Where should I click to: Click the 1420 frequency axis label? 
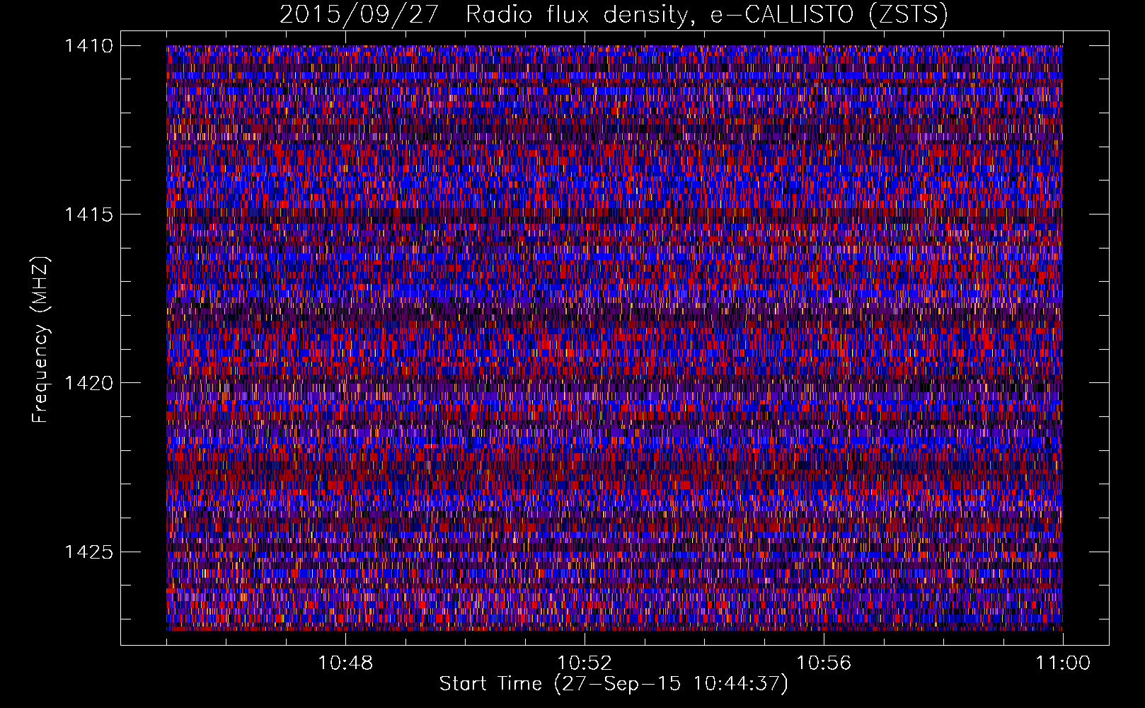pyautogui.click(x=88, y=383)
